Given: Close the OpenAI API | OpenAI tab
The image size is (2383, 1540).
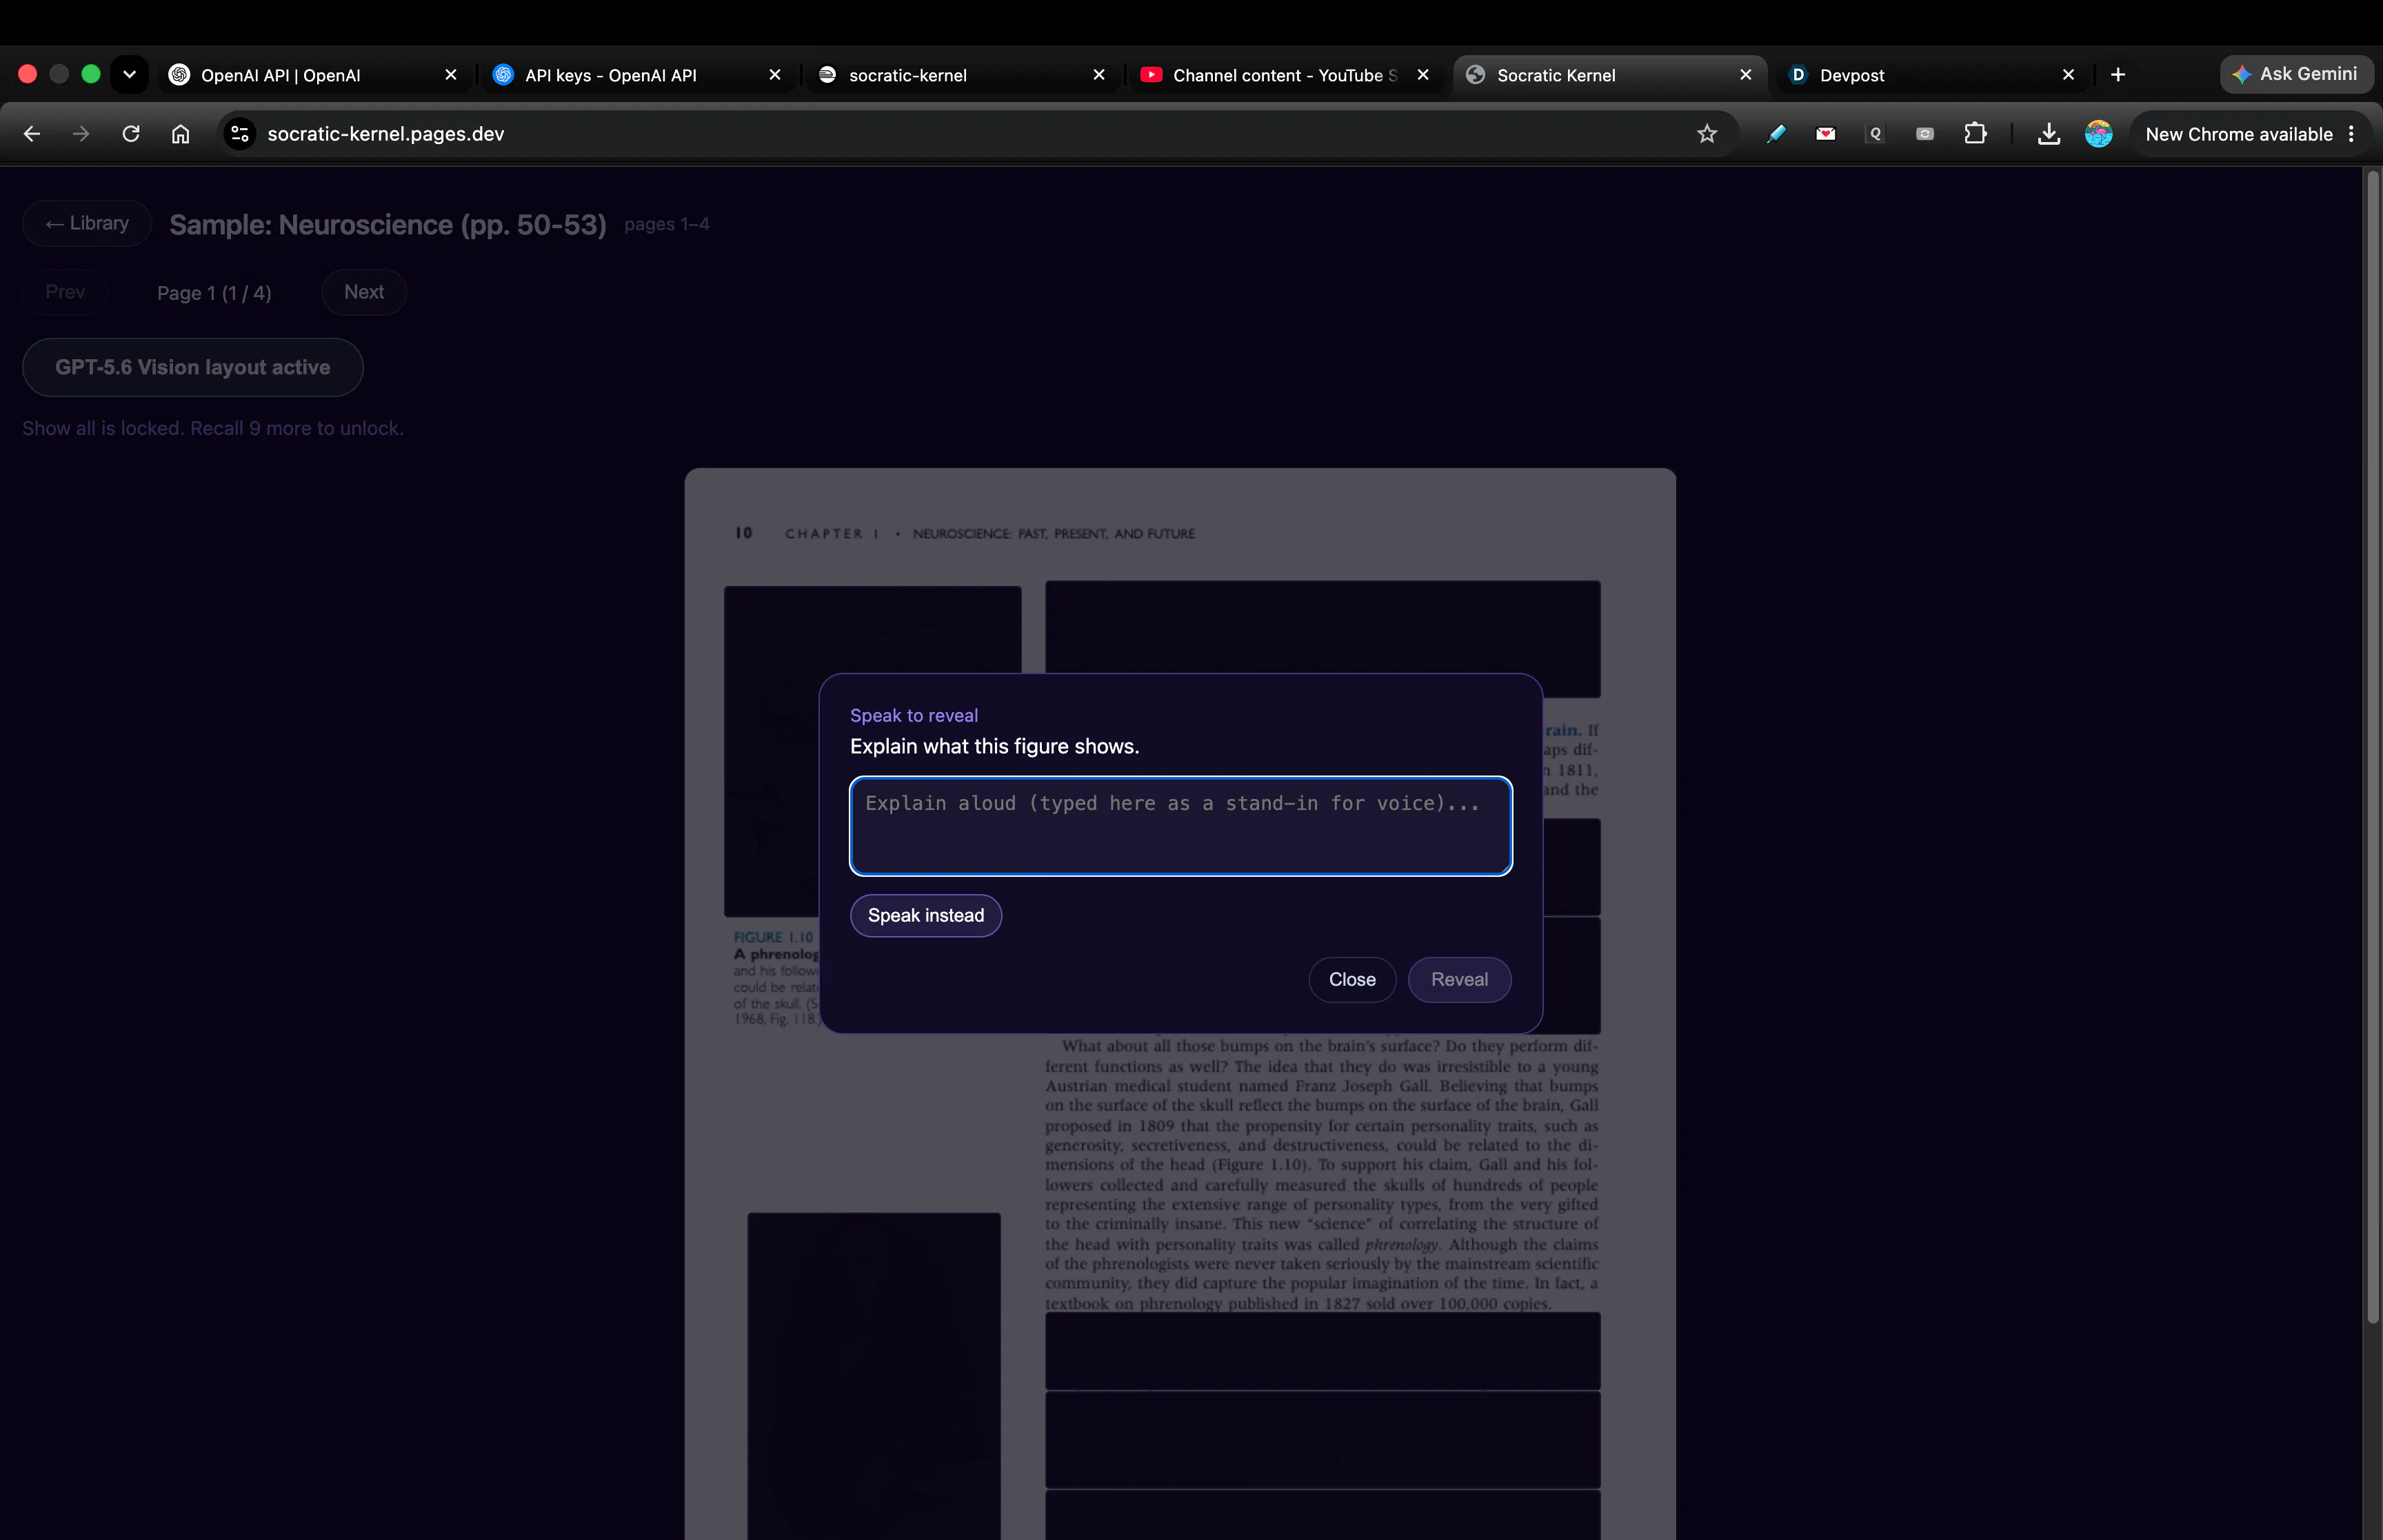Looking at the screenshot, I should (x=451, y=75).
